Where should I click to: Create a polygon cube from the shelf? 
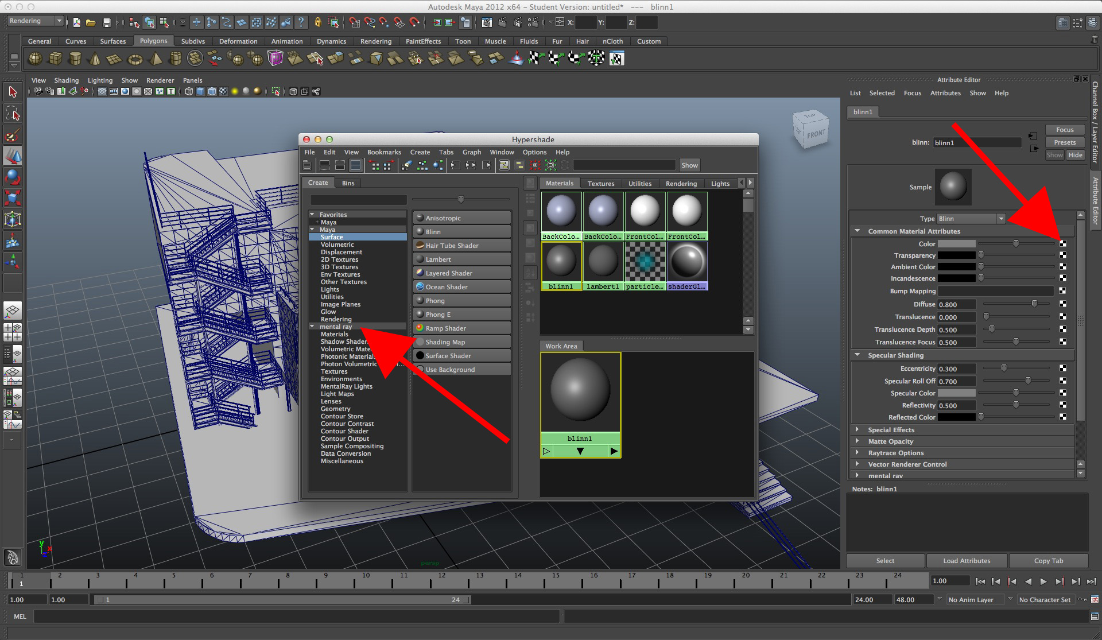coord(56,59)
